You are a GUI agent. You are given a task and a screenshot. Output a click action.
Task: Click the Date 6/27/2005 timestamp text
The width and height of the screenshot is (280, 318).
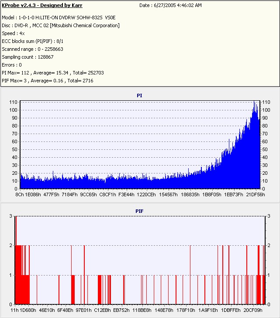click(x=170, y=6)
